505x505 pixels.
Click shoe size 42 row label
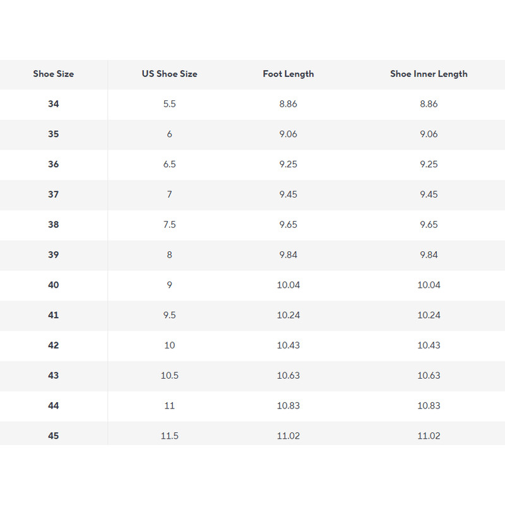coord(54,345)
